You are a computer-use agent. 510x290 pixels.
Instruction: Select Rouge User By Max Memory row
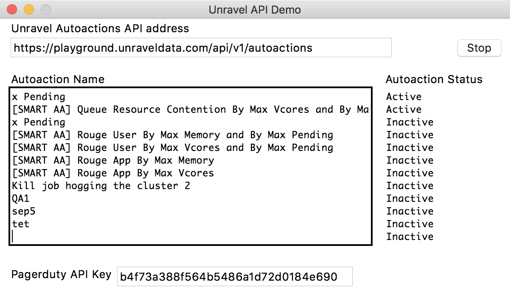point(173,135)
